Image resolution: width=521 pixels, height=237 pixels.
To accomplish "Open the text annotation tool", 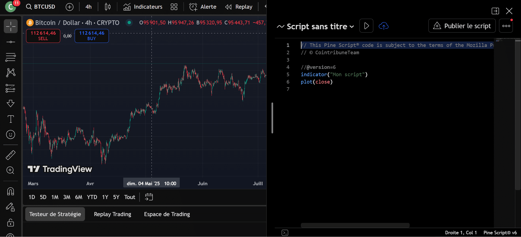I will (x=11, y=119).
